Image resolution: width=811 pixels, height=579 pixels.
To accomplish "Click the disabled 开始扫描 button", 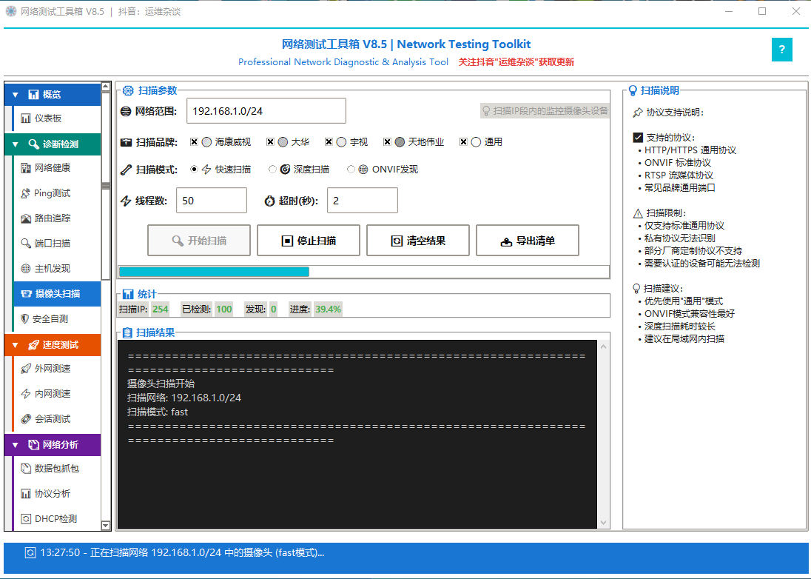I will tap(199, 241).
